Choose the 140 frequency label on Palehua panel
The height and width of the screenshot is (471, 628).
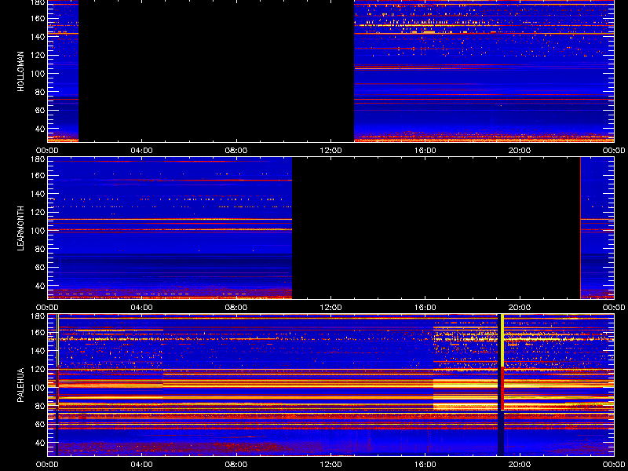pos(37,351)
